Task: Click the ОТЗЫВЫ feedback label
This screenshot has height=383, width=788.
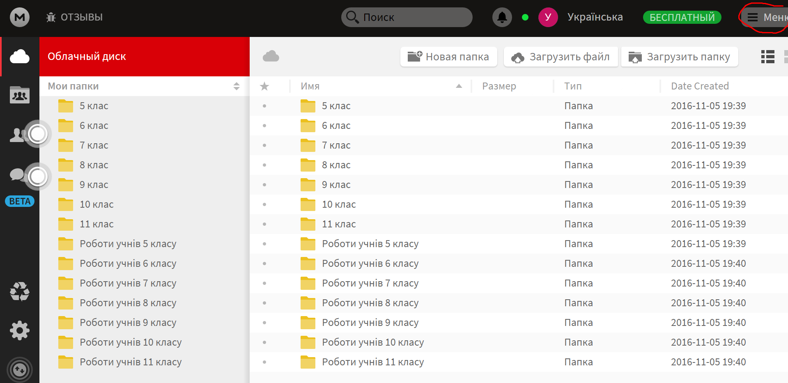Action: (82, 17)
